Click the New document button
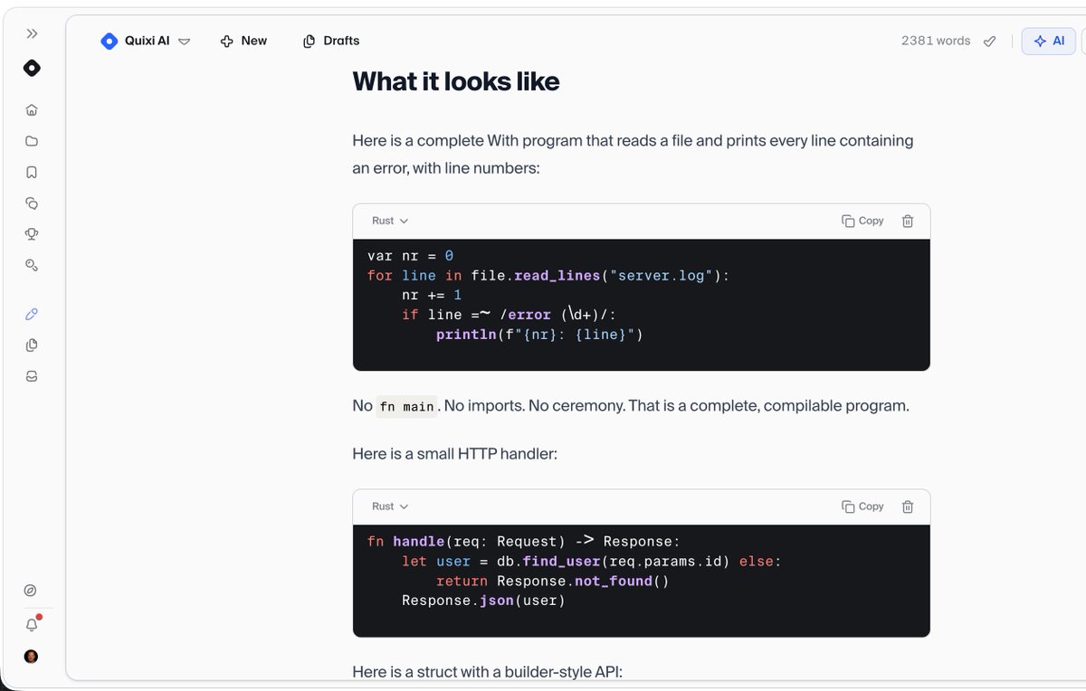The width and height of the screenshot is (1086, 691). (x=243, y=41)
